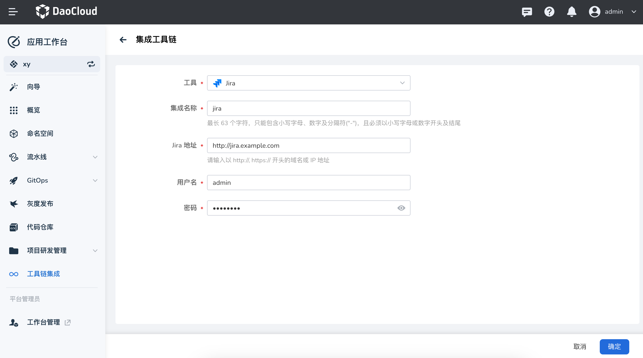The height and width of the screenshot is (358, 643).
Task: Click the Jira 地址 input field
Action: (x=308, y=145)
